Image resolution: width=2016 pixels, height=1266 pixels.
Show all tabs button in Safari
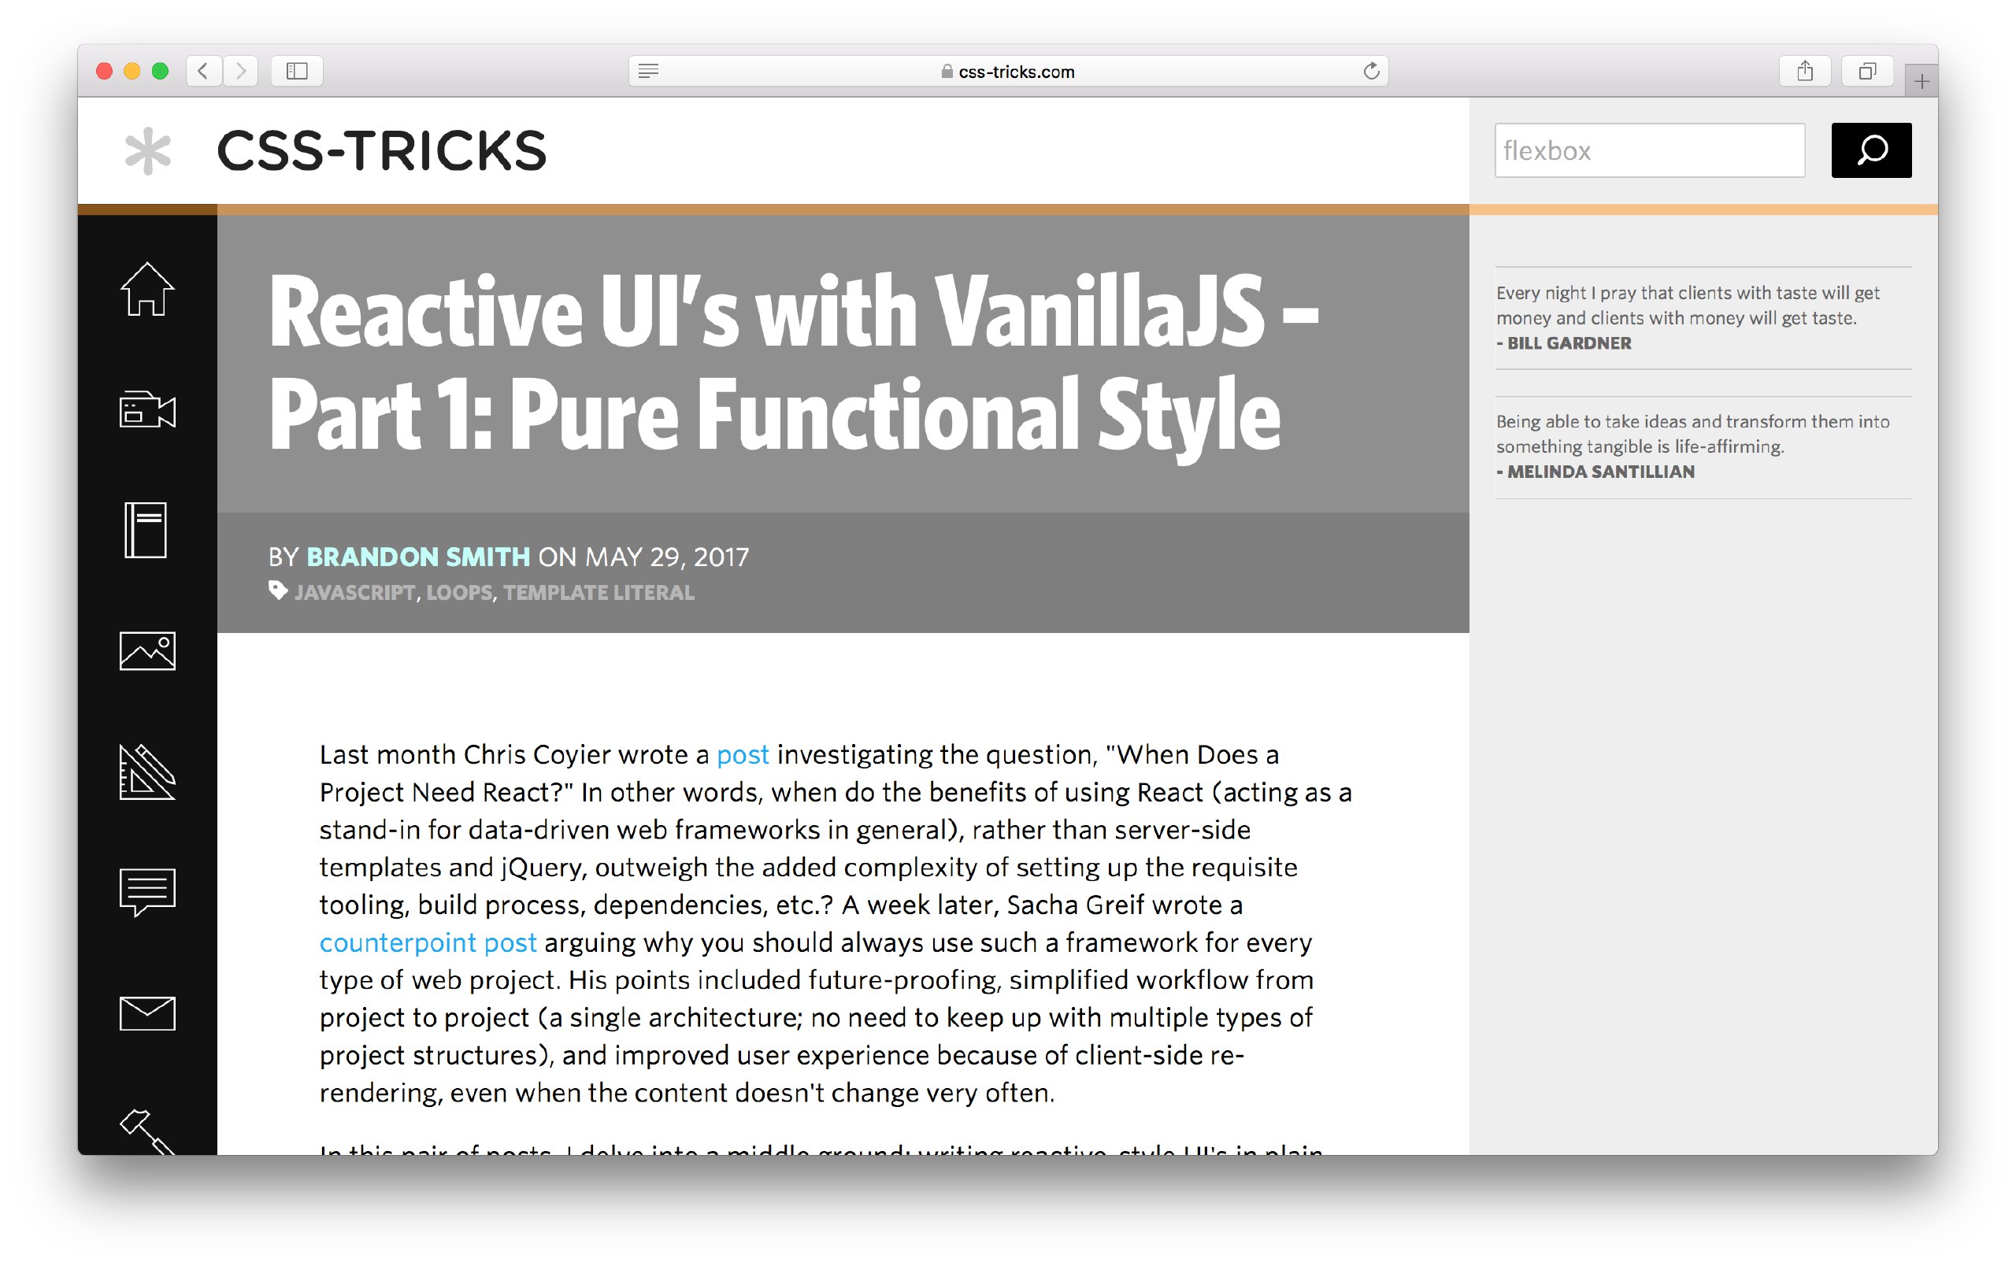1867,70
